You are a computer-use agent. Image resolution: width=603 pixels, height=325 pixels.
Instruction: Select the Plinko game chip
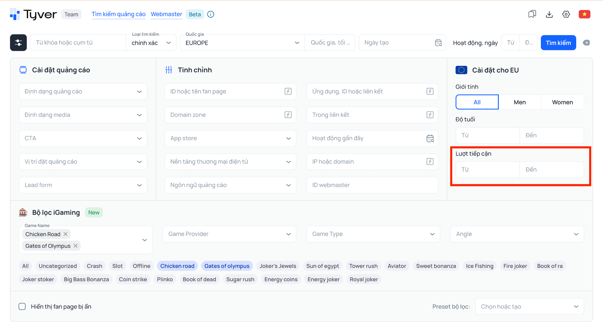click(x=165, y=279)
